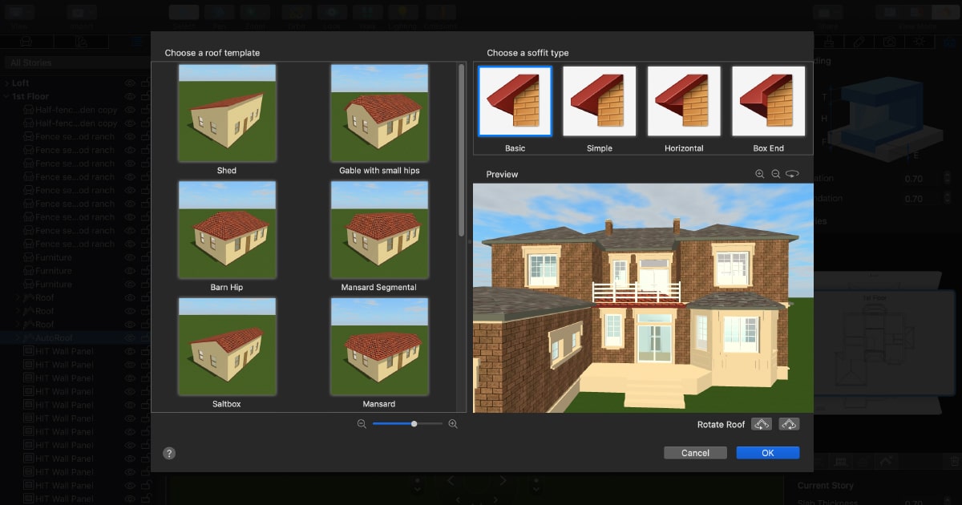This screenshot has height=505, width=962.
Task: Hide the AutoRoof layer visibility
Action: [x=129, y=337]
